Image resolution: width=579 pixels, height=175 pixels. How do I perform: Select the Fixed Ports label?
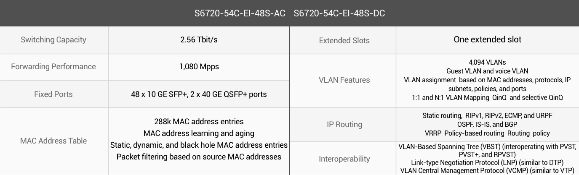[x=53, y=94]
